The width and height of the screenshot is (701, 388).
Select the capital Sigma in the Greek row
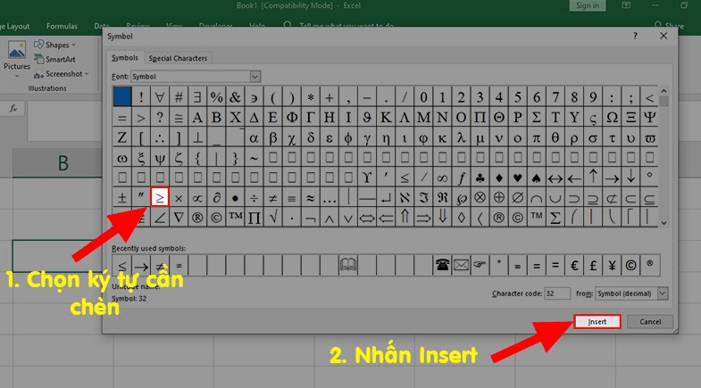pyautogui.click(x=537, y=118)
